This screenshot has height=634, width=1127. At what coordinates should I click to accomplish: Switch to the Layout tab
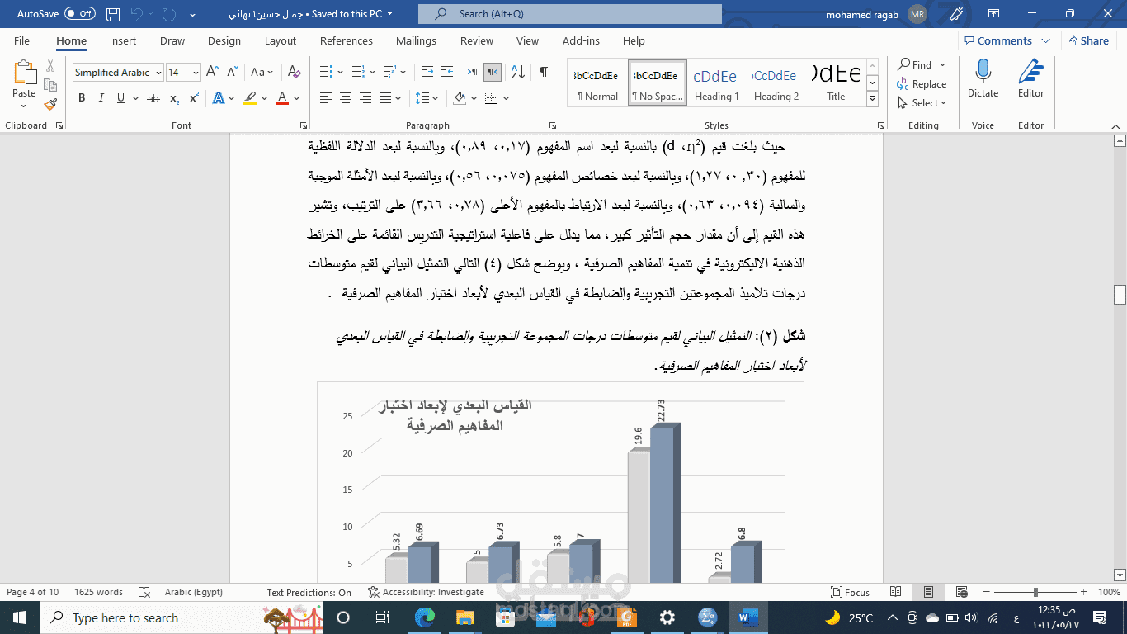[281, 40]
